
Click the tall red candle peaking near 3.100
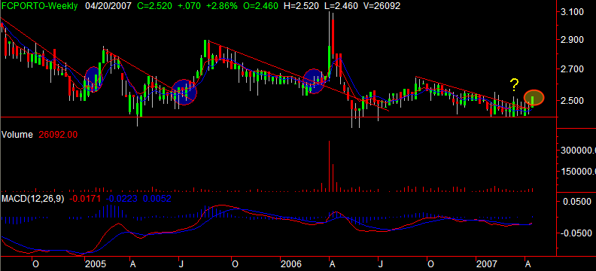tap(333, 36)
